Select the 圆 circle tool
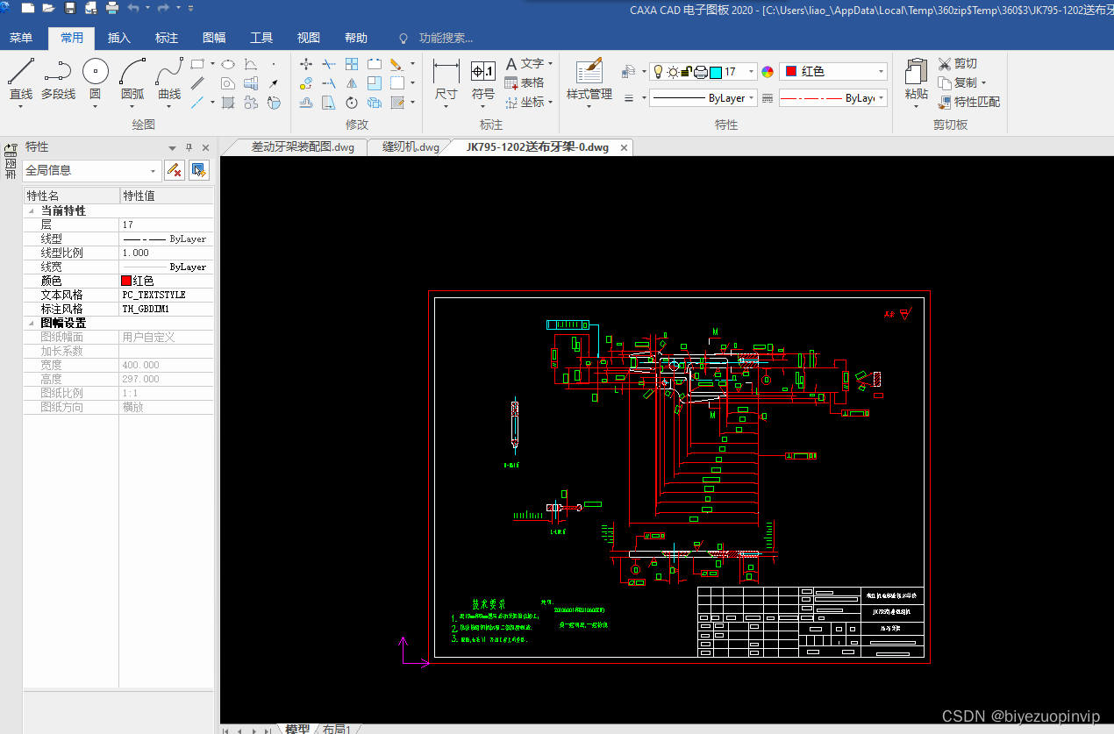Screen dimensions: 1114x734 95,79
